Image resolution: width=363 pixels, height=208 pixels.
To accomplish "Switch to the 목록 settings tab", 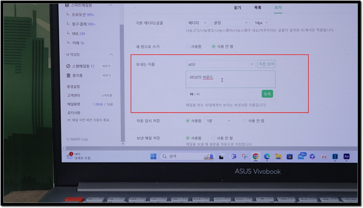I will [x=258, y=8].
